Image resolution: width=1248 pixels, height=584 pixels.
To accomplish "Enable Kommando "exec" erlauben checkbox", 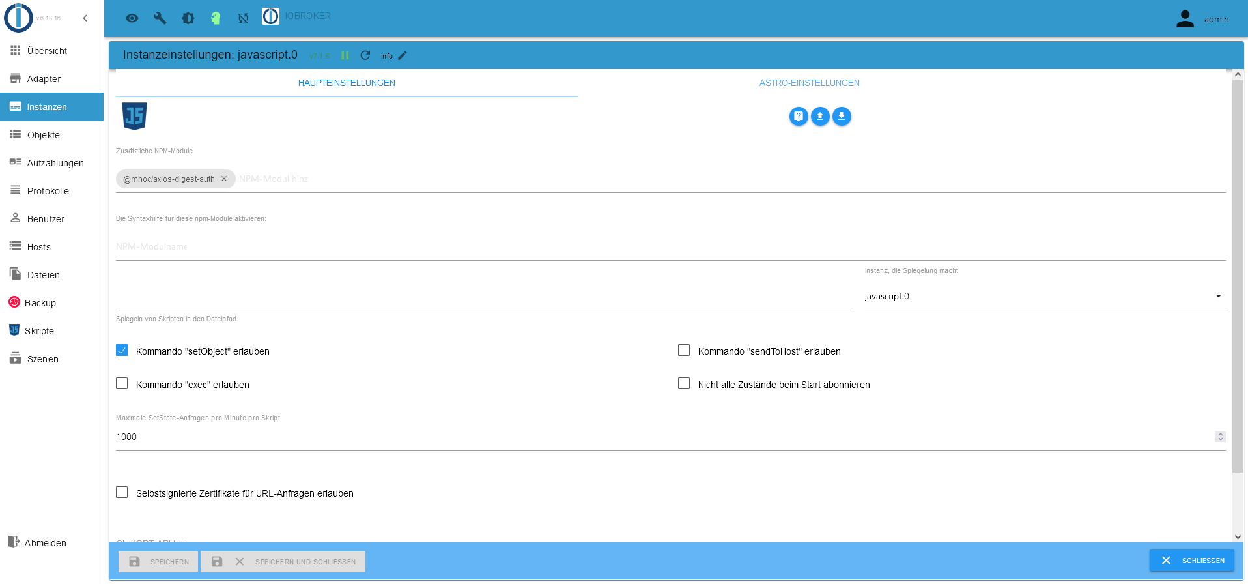I will point(122,384).
